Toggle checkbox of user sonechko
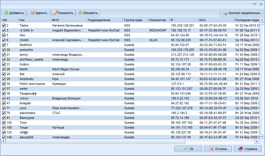This screenshot has width=265, height=156. (x=4, y=50)
